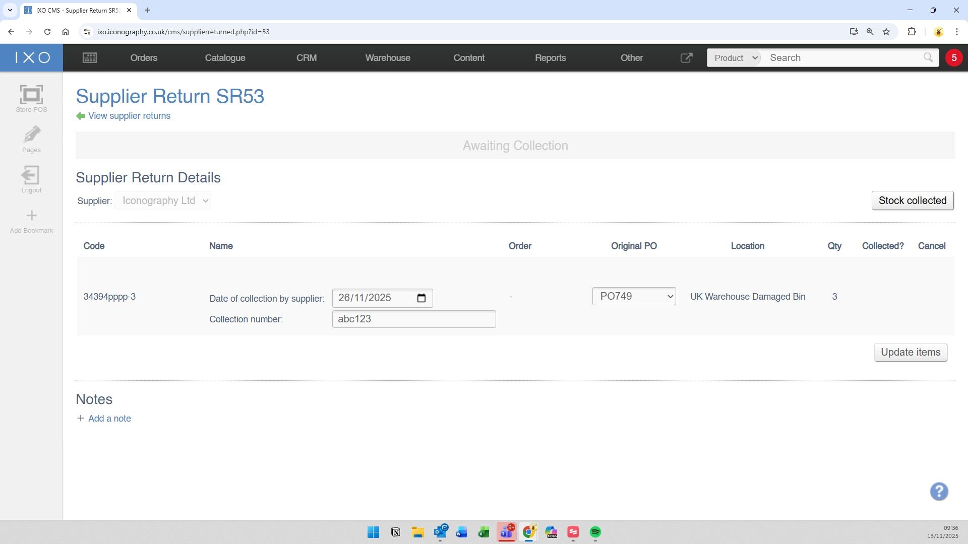Open the dashboard grid icon in navbar
The width and height of the screenshot is (968, 544).
coord(90,58)
